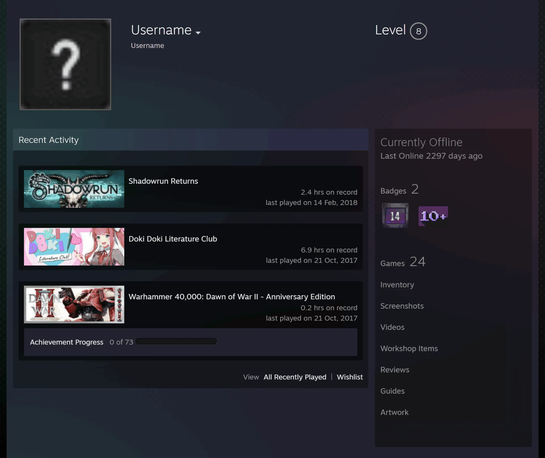Expand the Username dropdown arrow
Screen dimensions: 545x458
tap(198, 33)
